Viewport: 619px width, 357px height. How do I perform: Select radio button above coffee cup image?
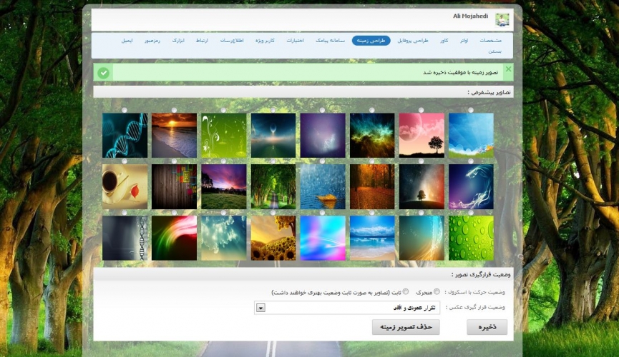click(x=125, y=161)
